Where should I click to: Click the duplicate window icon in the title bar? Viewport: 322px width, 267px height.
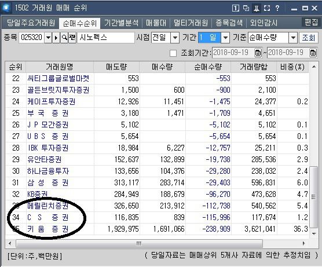246,8
